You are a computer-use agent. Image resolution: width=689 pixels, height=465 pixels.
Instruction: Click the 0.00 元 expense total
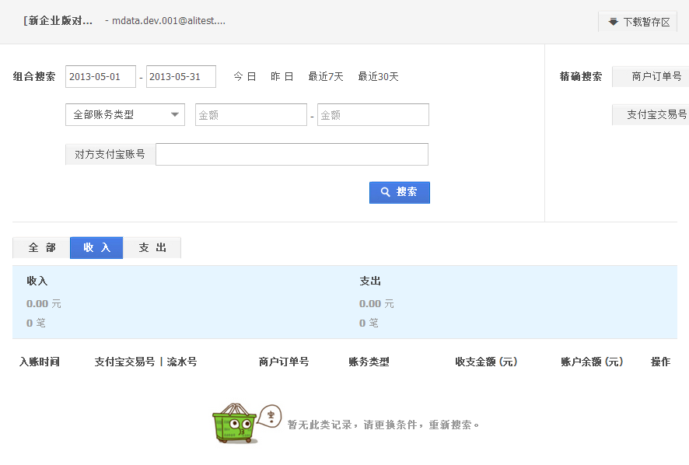pyautogui.click(x=376, y=304)
